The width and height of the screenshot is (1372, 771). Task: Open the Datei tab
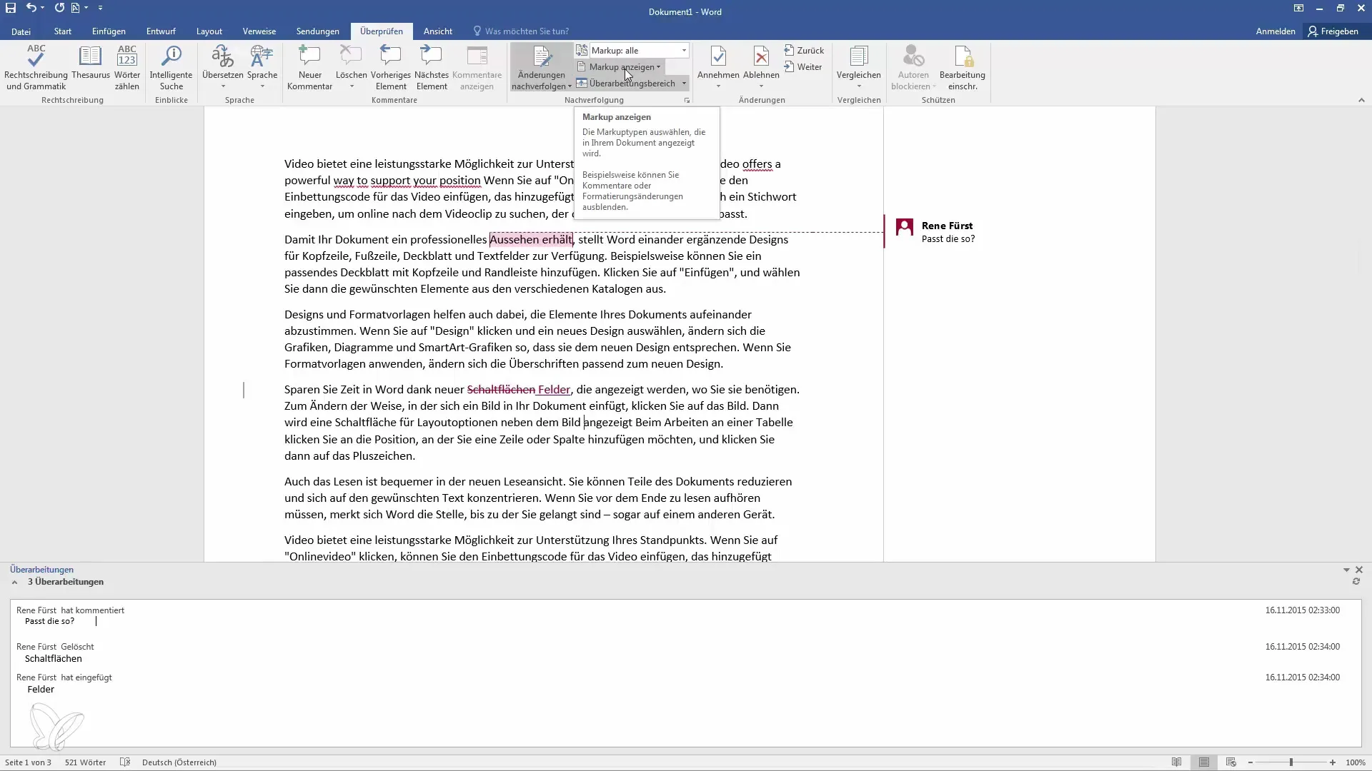(21, 31)
